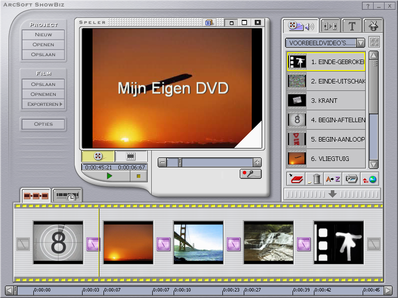Click the record voice-over microphone icon
The image size is (398, 298).
click(250, 174)
